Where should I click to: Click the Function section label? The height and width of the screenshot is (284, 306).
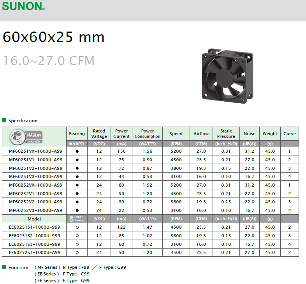[18, 268]
